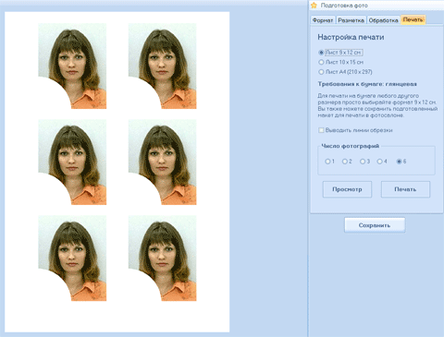Select the middle-right photo on the sheet
444x337 pixels.
[x=163, y=162]
